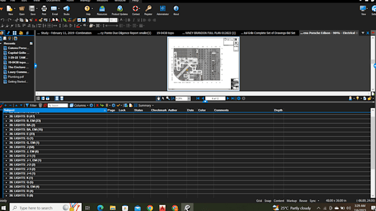Switch to Study - February 11, 2019 tab
The width and height of the screenshot is (376, 211).
coord(64,33)
